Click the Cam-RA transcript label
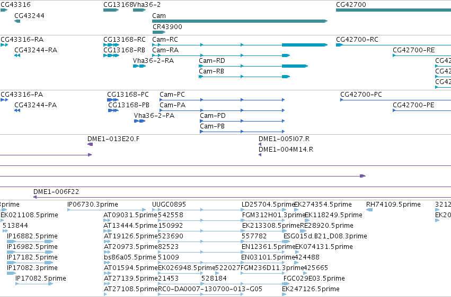451x297 pixels. tap(165, 50)
